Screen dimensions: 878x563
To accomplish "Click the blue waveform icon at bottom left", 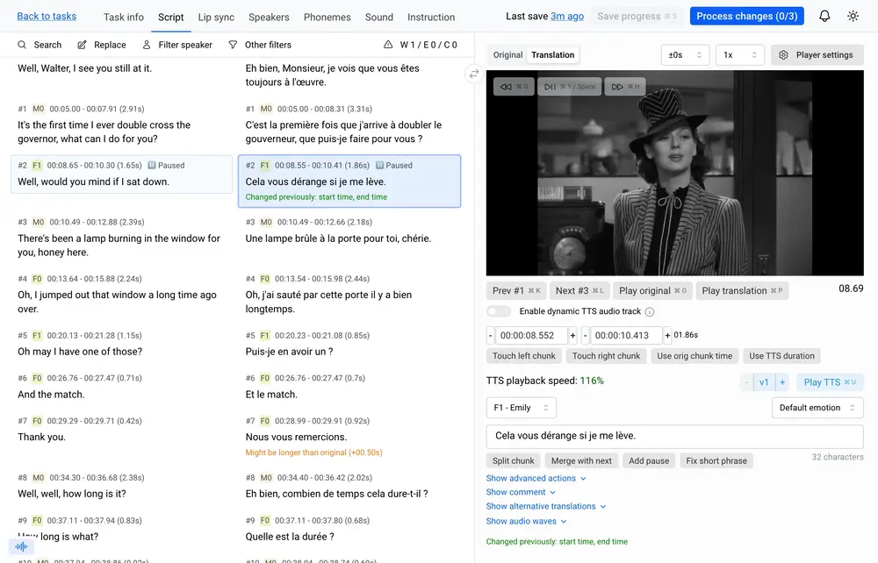I will click(21, 545).
